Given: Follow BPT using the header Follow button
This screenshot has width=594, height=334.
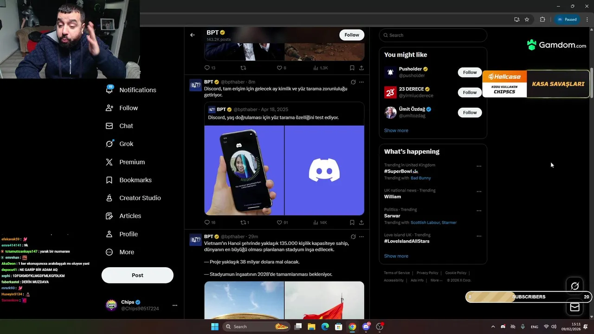Looking at the screenshot, I should click(x=352, y=35).
